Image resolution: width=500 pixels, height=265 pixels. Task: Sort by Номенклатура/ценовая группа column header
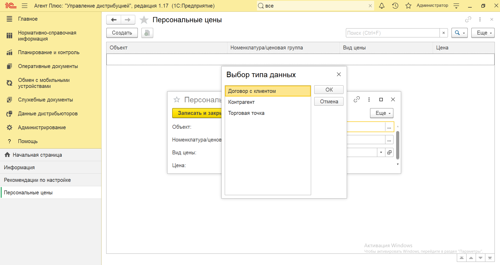(x=283, y=48)
